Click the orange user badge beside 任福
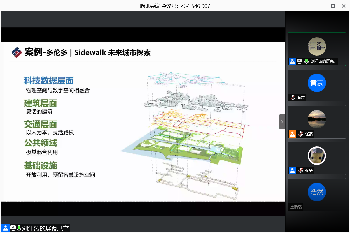The image size is (350, 233). 292,134
